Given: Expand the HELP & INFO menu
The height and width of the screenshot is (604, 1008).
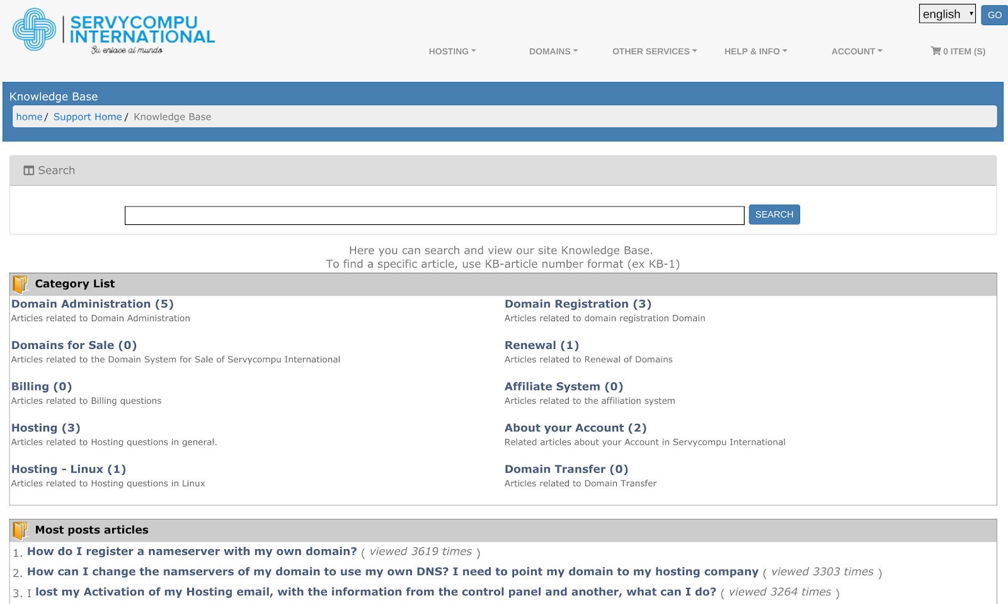Looking at the screenshot, I should (x=755, y=52).
